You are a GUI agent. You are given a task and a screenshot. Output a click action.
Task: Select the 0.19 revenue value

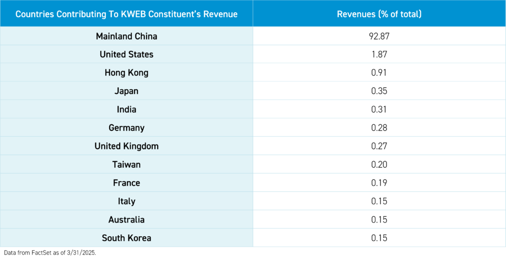379,183
